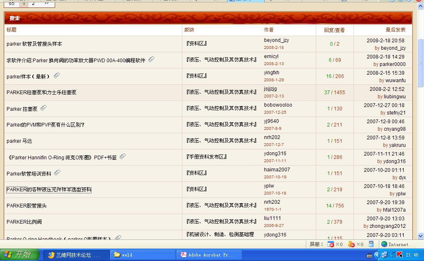Viewport: 424px width, 261px height.
Task: Open thread Parker 拄塞泵
Action: click(22, 109)
